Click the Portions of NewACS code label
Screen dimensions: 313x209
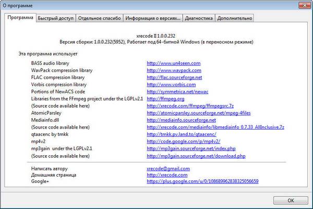coord(58,91)
